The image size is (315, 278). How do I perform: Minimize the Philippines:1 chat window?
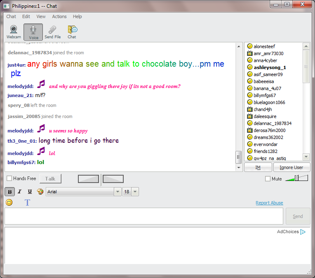(x=275, y=5)
